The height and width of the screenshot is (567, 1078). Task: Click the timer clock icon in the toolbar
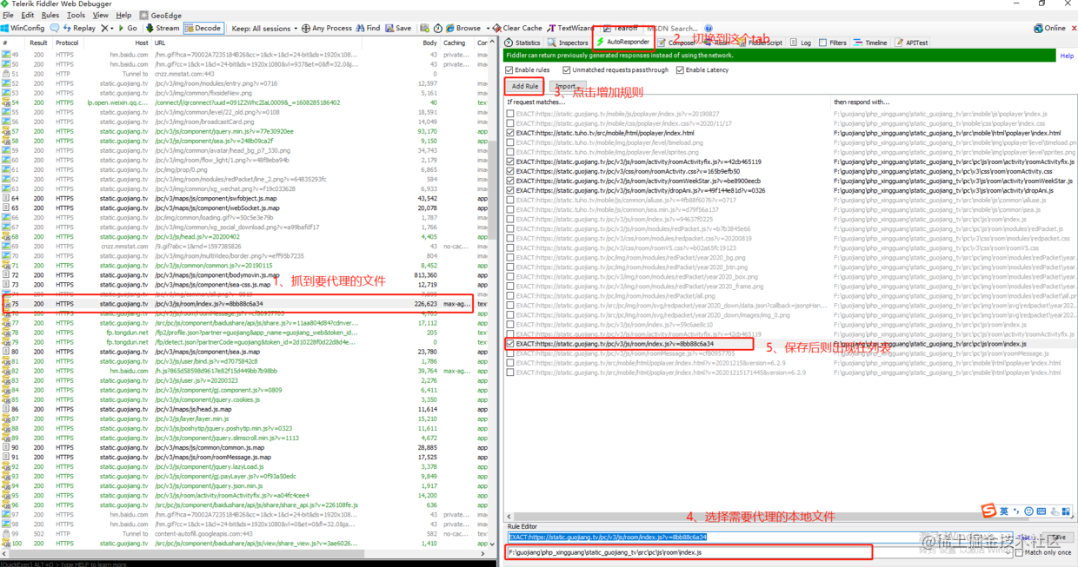[438, 28]
